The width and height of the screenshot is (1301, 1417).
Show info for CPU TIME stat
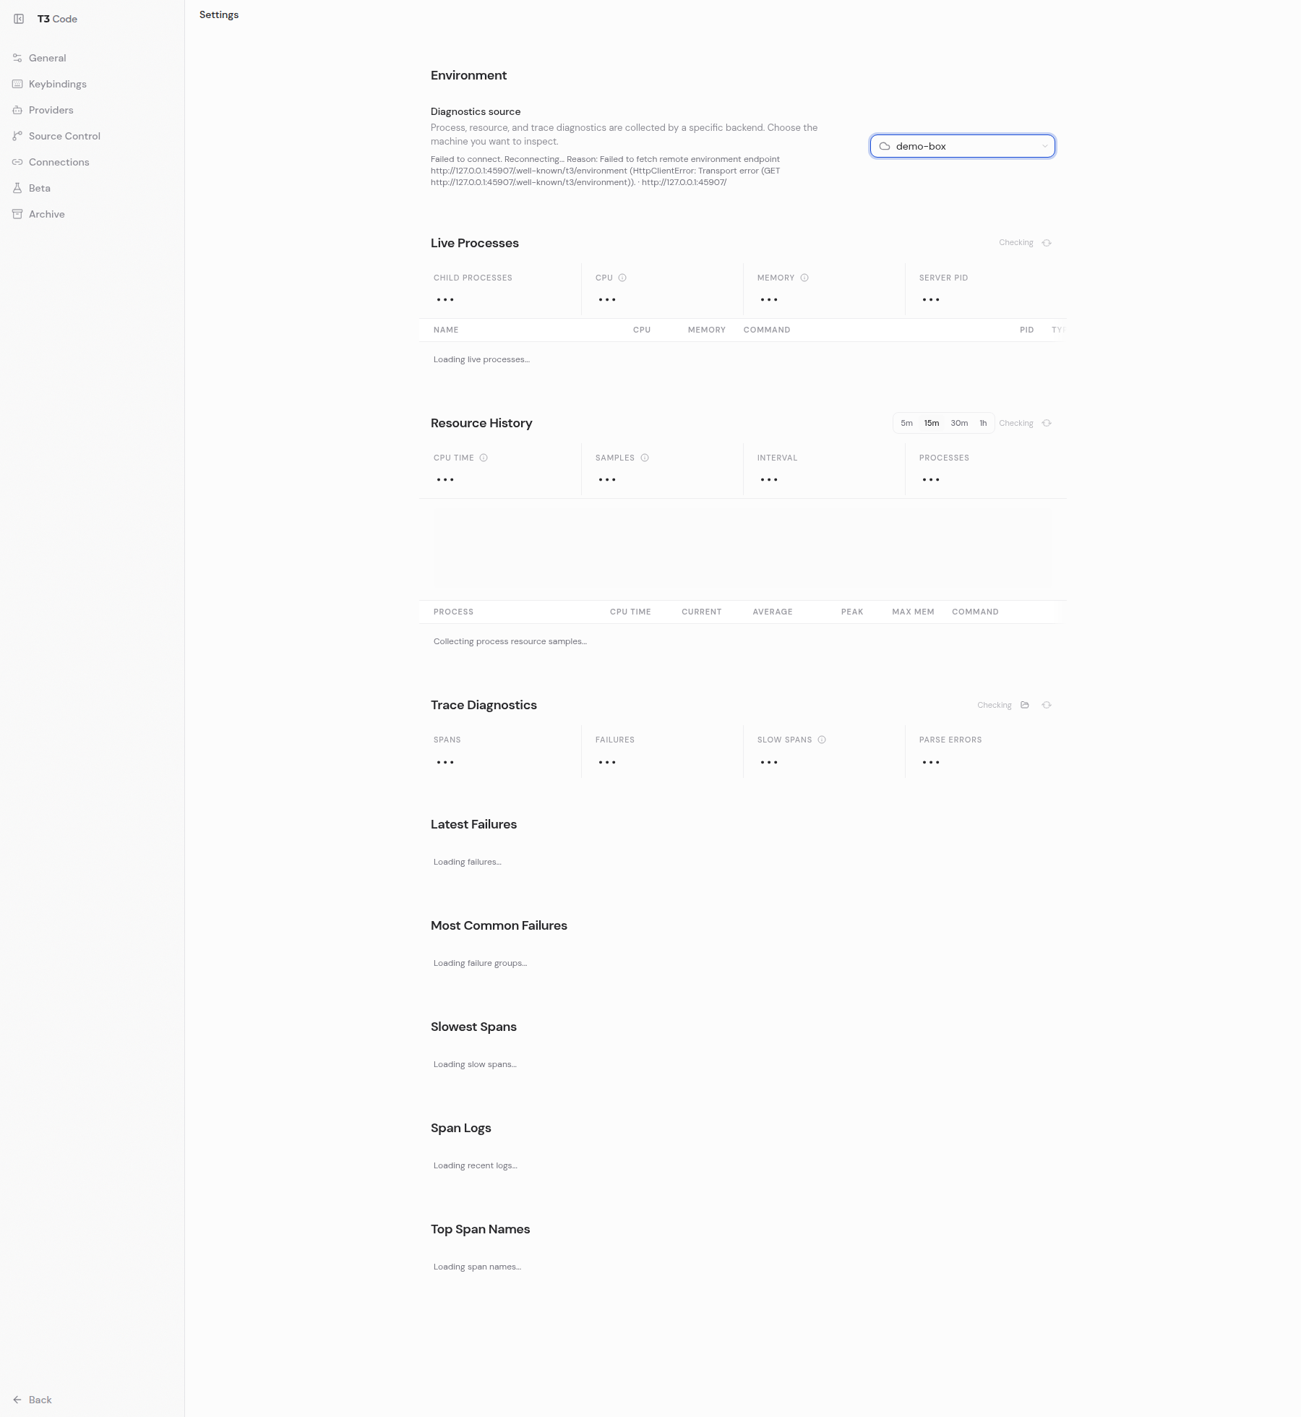[484, 458]
